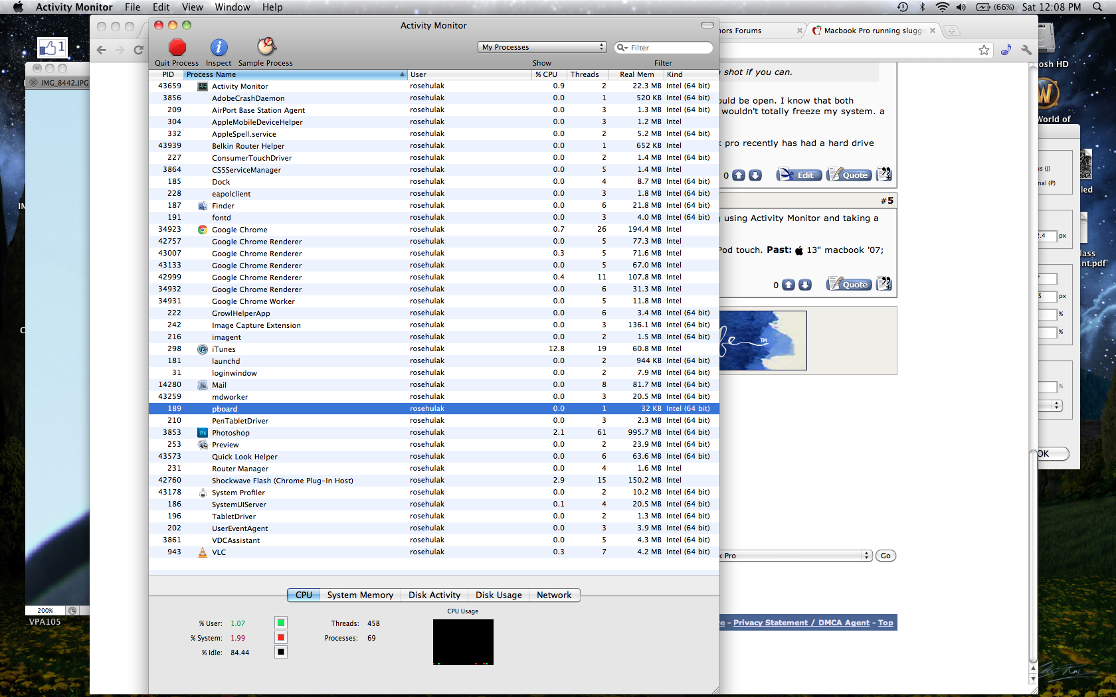Select the Google Chrome process icon

point(203,230)
